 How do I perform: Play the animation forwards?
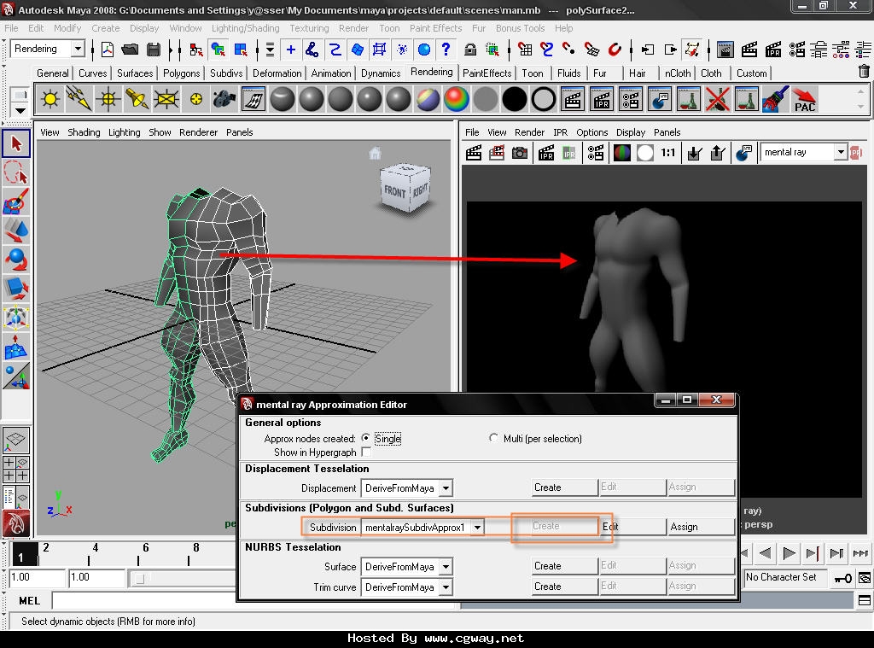[789, 553]
